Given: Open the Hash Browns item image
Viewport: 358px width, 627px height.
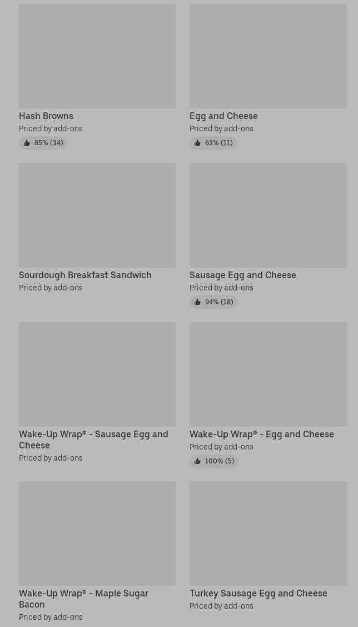Looking at the screenshot, I should tap(97, 56).
